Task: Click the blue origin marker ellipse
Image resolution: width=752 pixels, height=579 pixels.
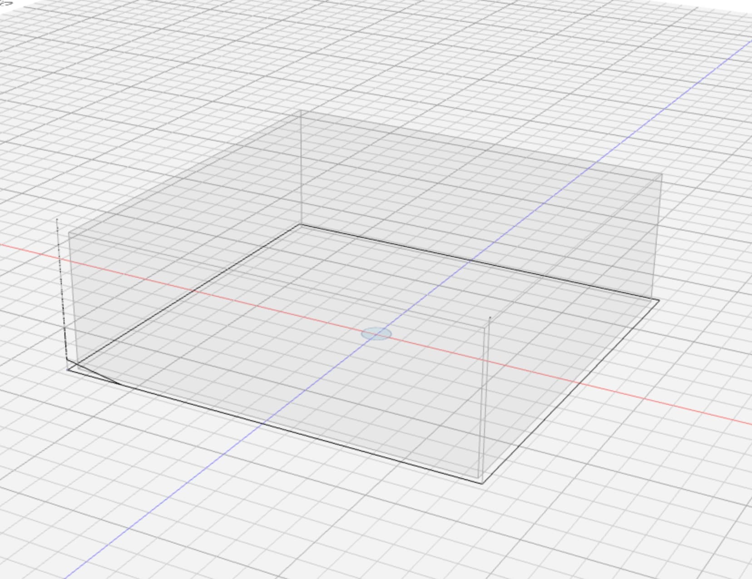Action: click(x=376, y=334)
